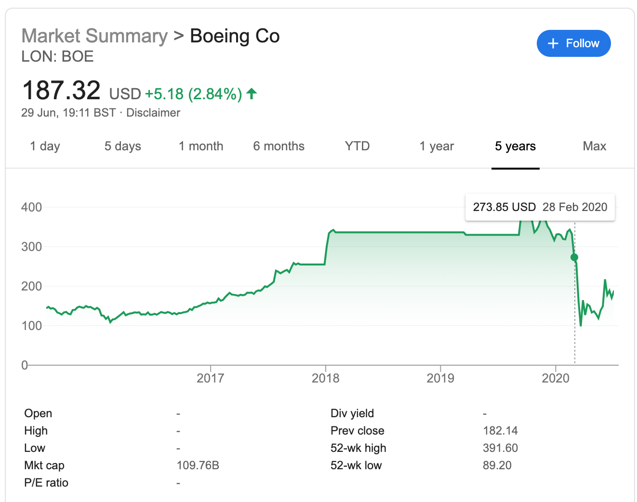
Task: Switch chart to 1 year
Action: coord(437,146)
